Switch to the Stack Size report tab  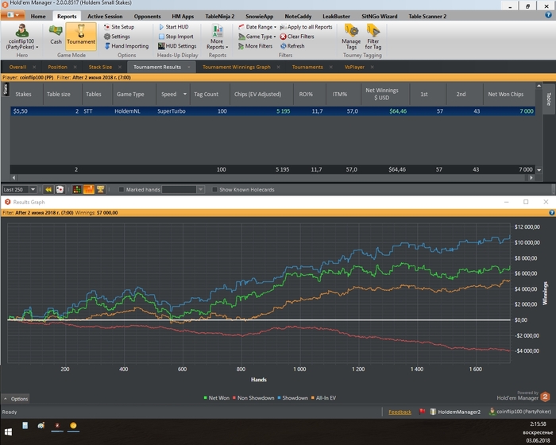tap(100, 67)
